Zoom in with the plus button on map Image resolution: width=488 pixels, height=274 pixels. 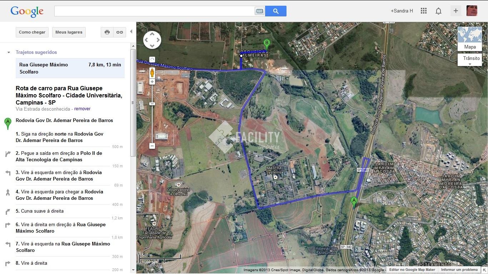[x=152, y=82]
